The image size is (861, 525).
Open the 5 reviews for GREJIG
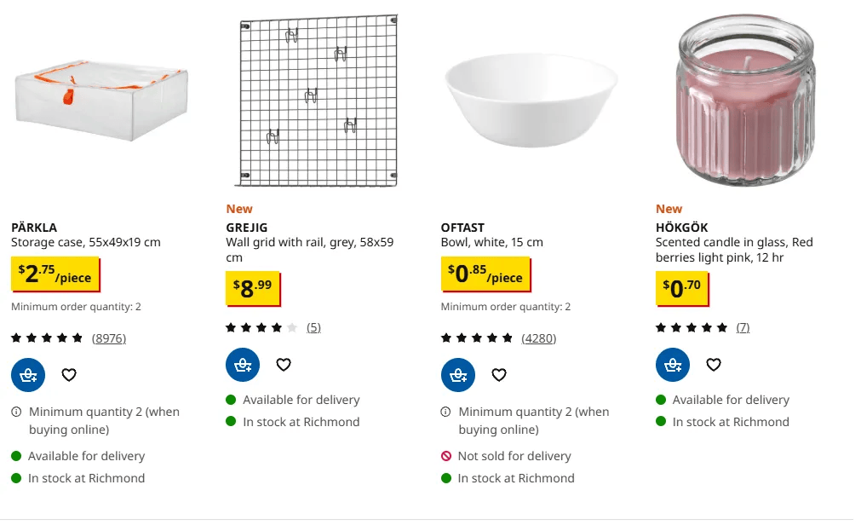click(313, 327)
